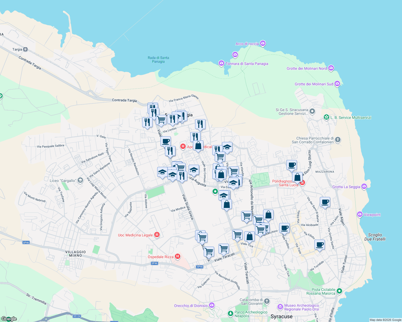402x322 pixels.
Task: Click the L. B. Service Multiservizi icon
Action: click(326, 117)
